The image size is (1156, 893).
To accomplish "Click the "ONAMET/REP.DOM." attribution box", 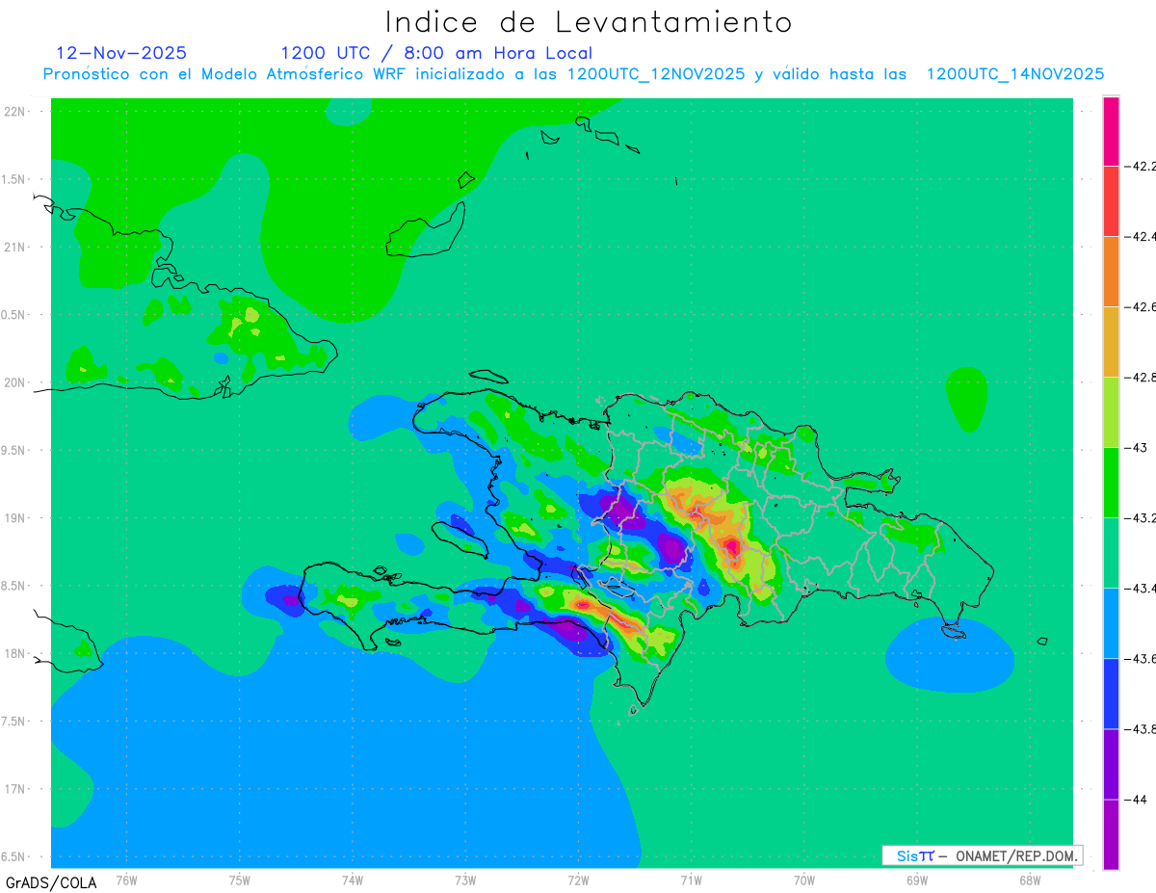I will tap(982, 855).
